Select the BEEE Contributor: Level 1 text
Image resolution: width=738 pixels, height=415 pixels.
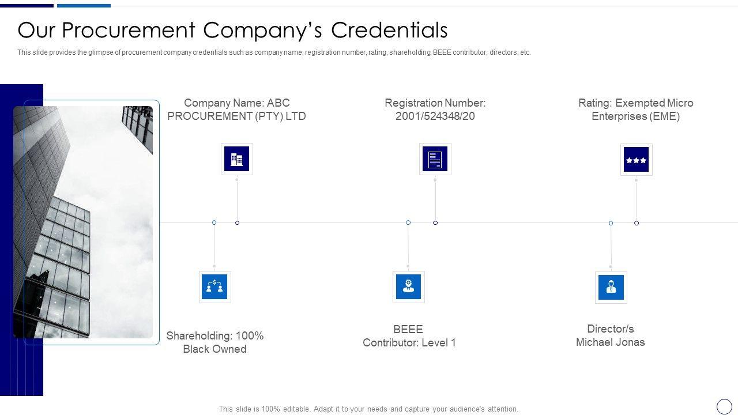(409, 336)
